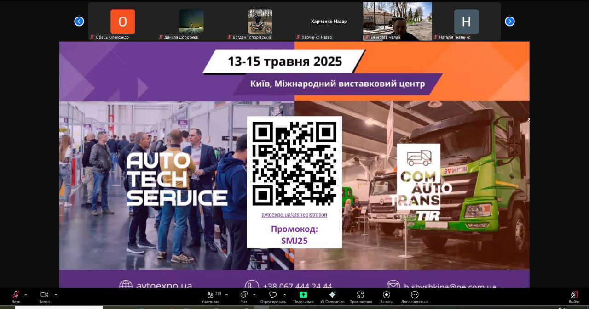The width and height of the screenshot is (589, 309).
Task: Click muted mic icon beside Данила Дорофєєв
Action: pyautogui.click(x=161, y=37)
